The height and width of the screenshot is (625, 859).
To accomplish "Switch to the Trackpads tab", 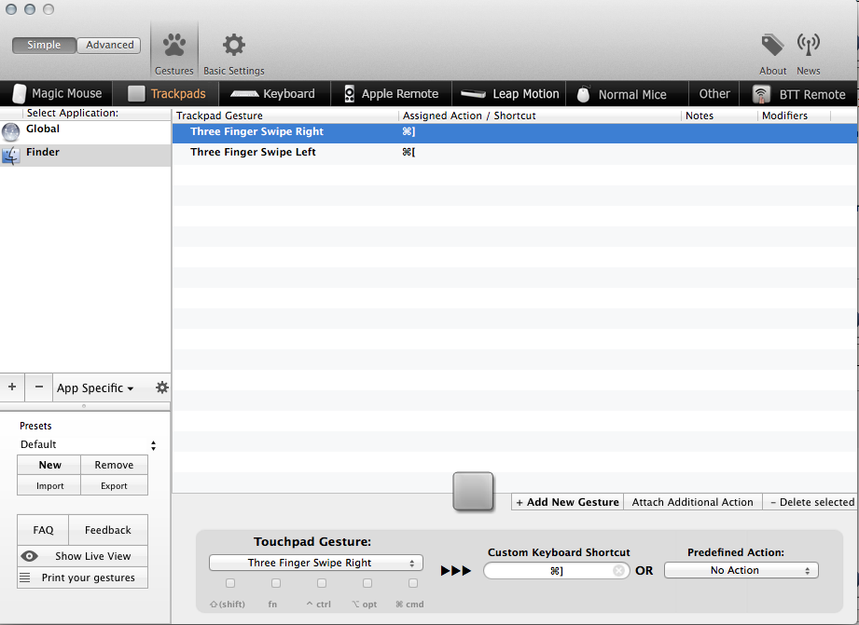I will [166, 93].
